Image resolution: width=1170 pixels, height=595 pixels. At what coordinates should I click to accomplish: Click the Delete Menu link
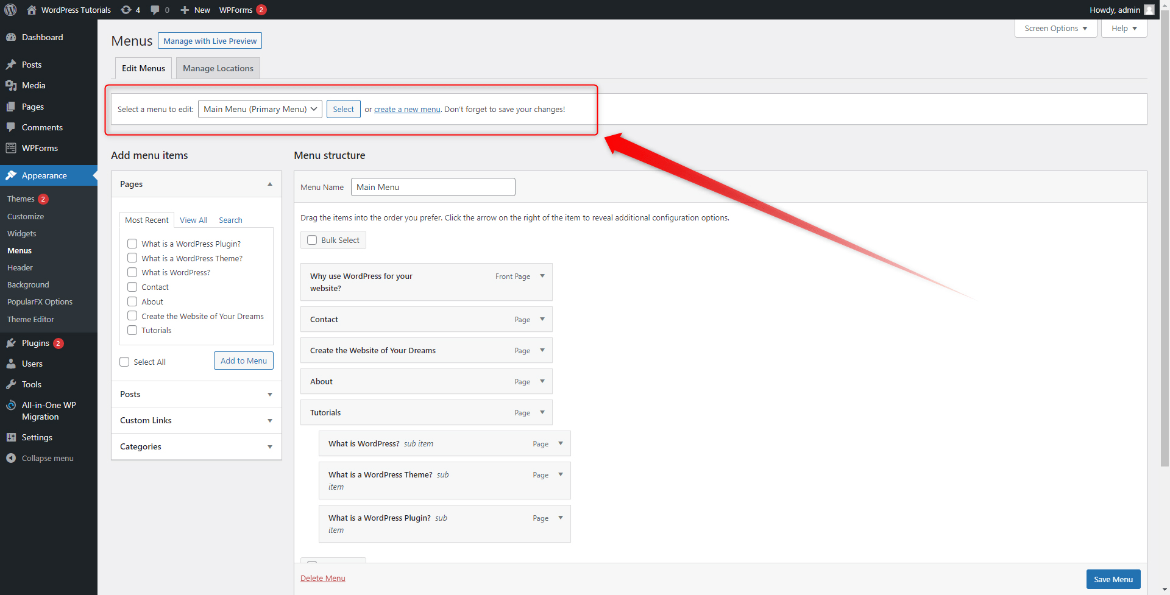coord(323,579)
